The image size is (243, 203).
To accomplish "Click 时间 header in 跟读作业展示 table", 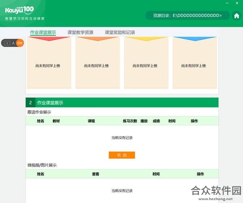I will (x=172, y=121).
